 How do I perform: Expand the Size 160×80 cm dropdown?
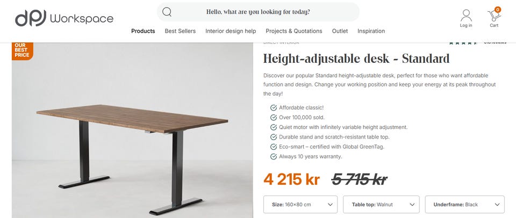300,205
